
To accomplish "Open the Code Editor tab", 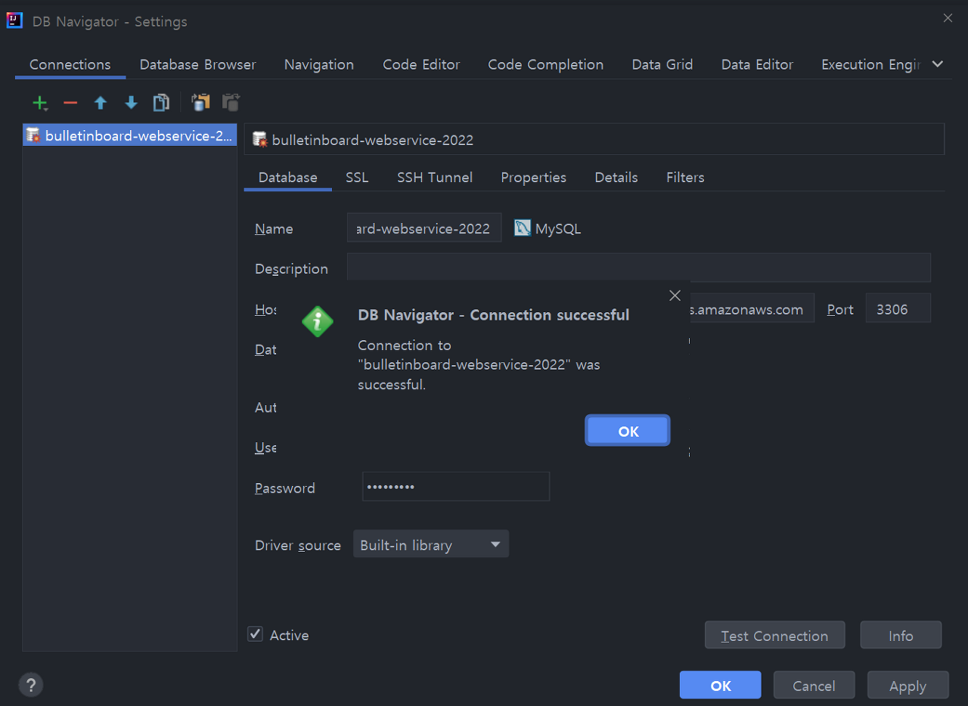I will pos(421,64).
